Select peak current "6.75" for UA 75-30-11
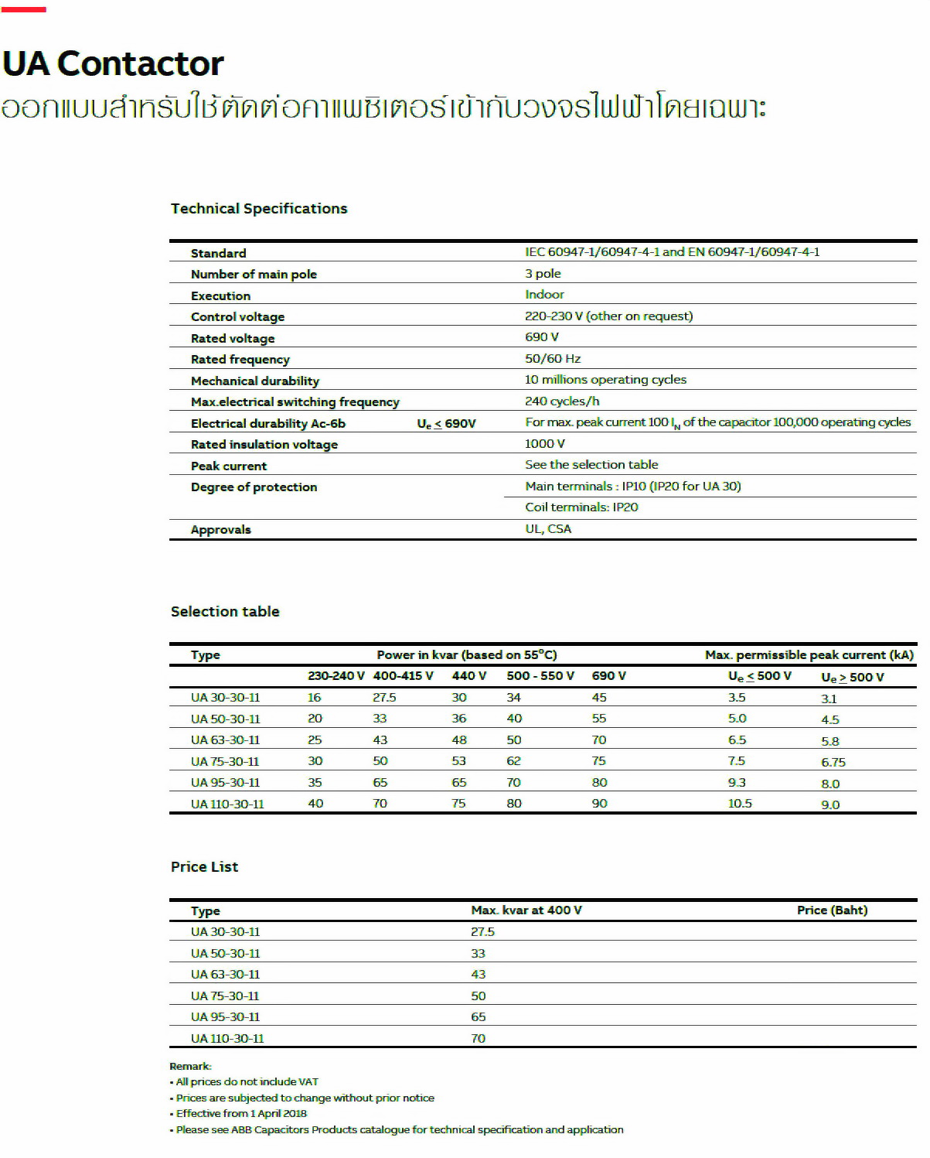The image size is (930, 1158). [x=833, y=762]
